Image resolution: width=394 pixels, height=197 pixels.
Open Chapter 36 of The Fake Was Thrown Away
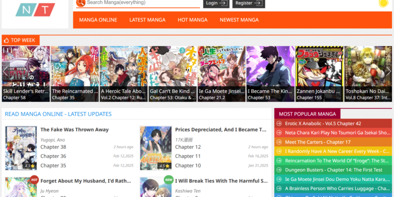click(x=53, y=156)
